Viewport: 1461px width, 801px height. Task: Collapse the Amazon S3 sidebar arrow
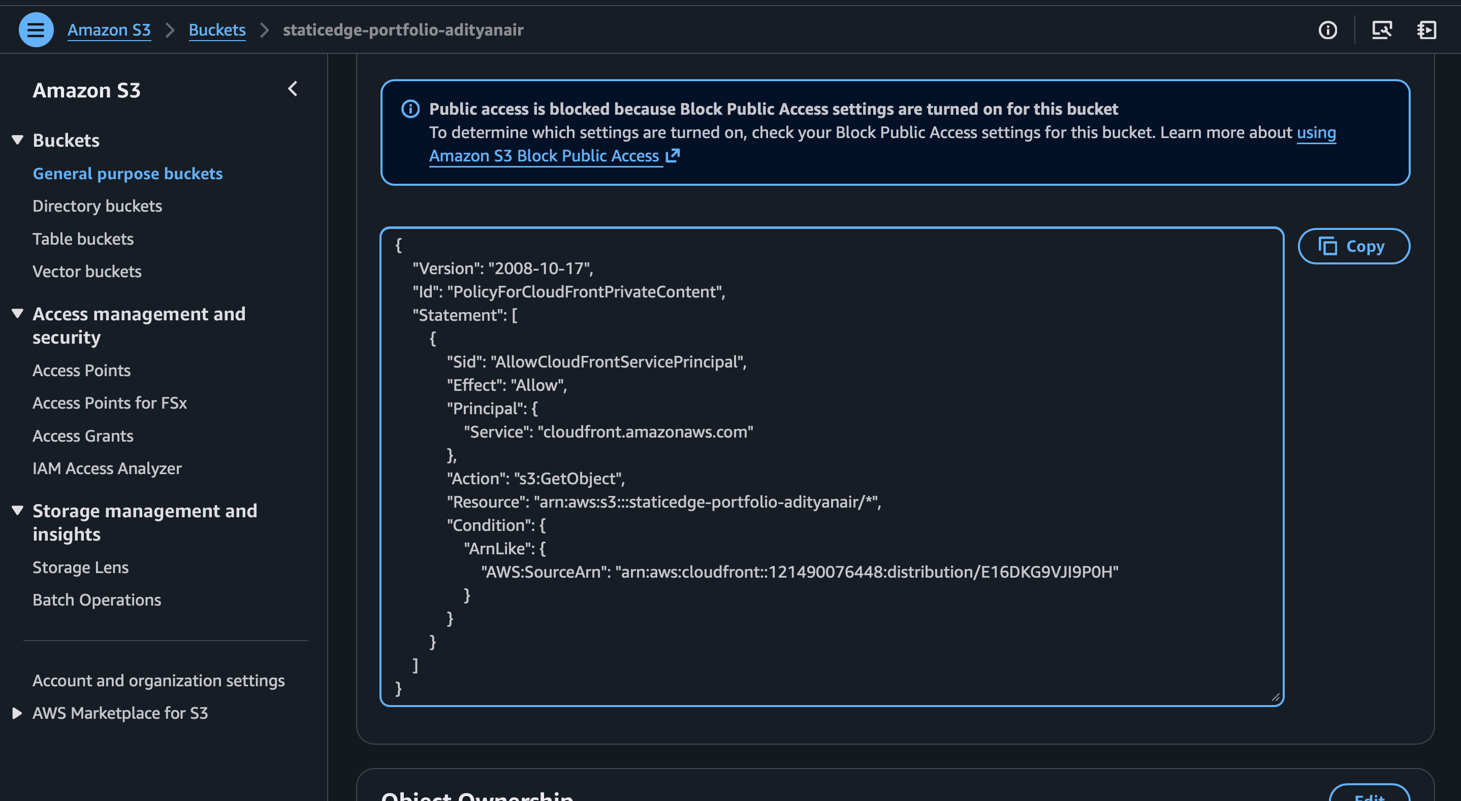tap(293, 89)
